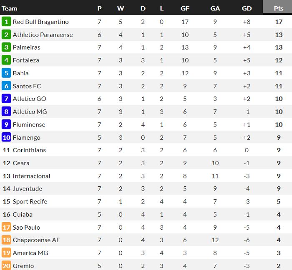Click the orange position 20 badge
This screenshot has height=270, width=292.
point(6,266)
